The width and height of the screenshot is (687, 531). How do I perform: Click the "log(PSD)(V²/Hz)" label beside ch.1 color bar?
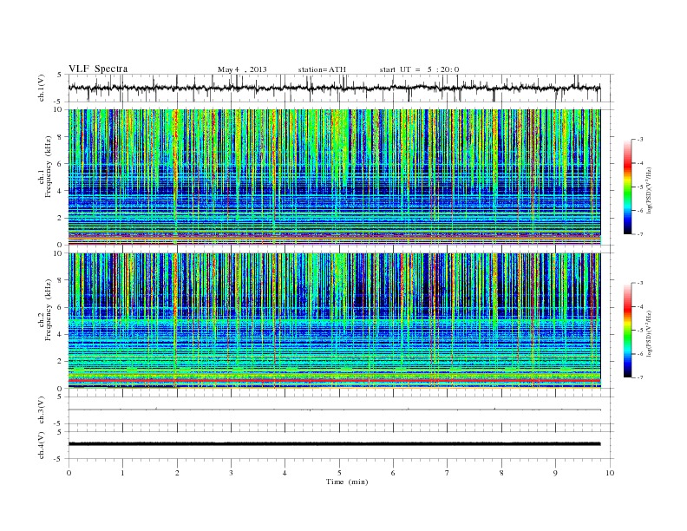pyautogui.click(x=649, y=189)
